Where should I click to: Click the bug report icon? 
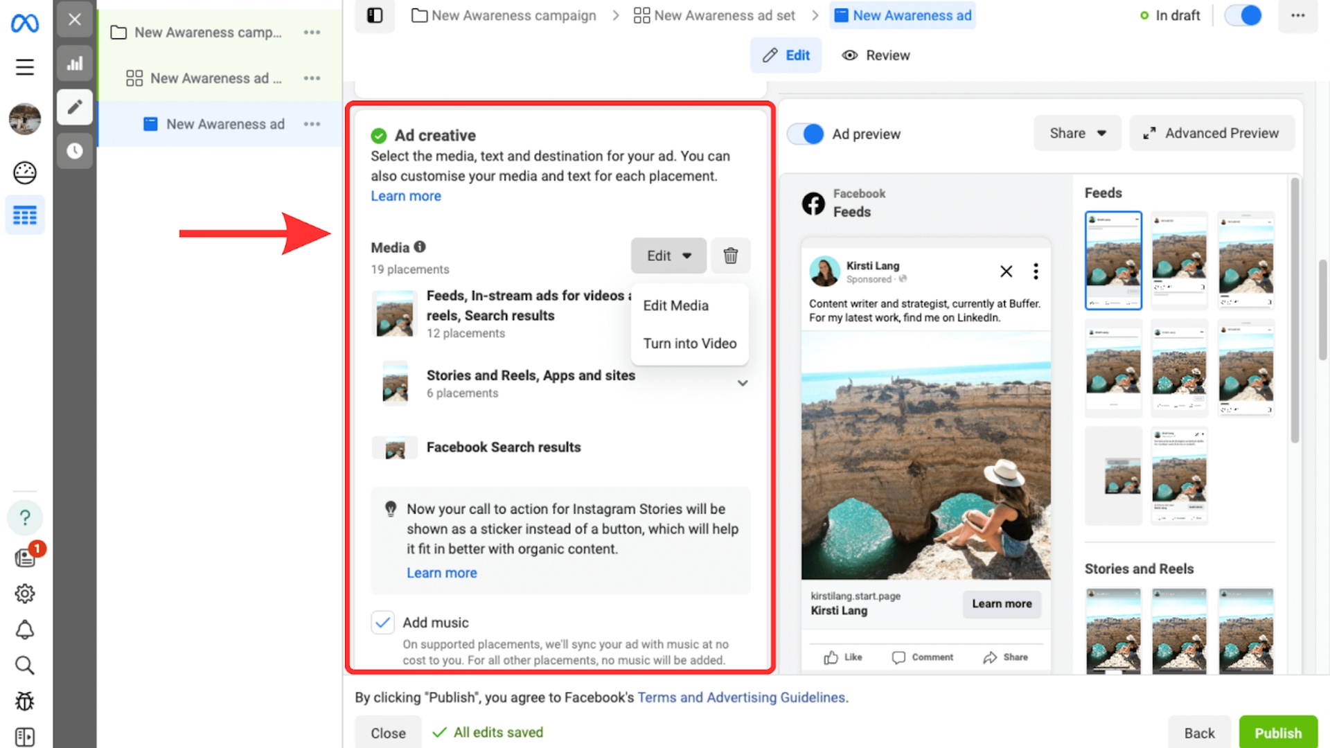(x=25, y=701)
